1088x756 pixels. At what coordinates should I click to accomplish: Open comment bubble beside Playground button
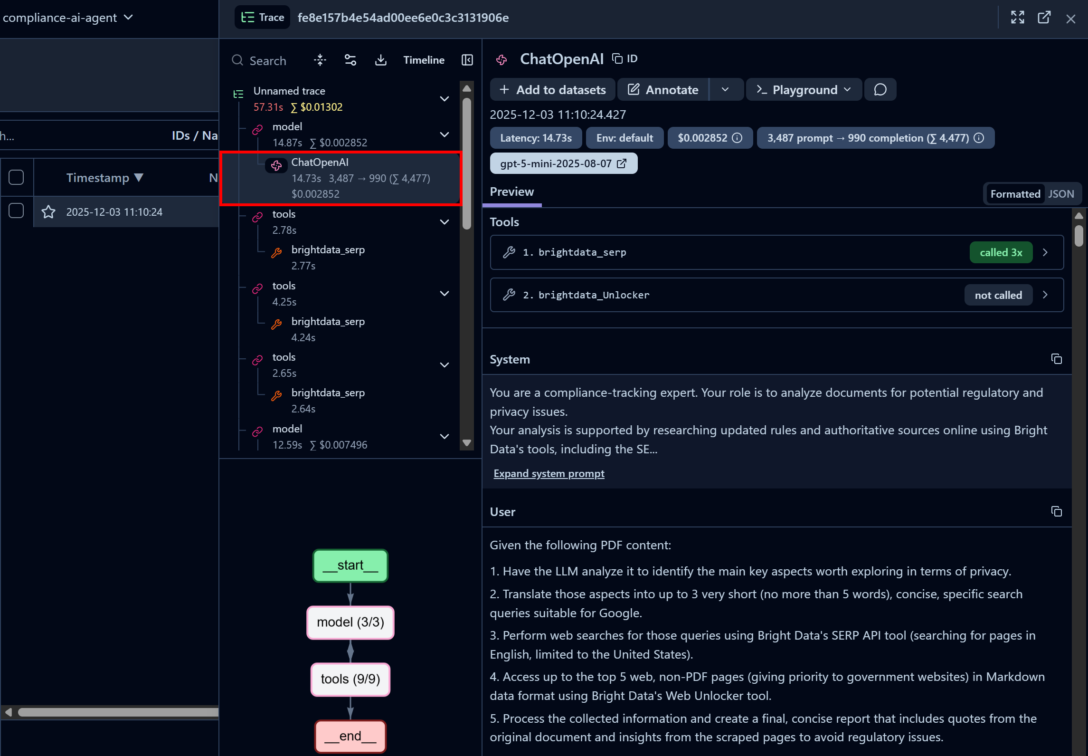[x=880, y=89]
